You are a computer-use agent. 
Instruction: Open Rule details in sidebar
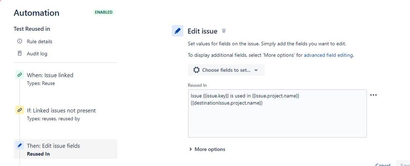39,41
